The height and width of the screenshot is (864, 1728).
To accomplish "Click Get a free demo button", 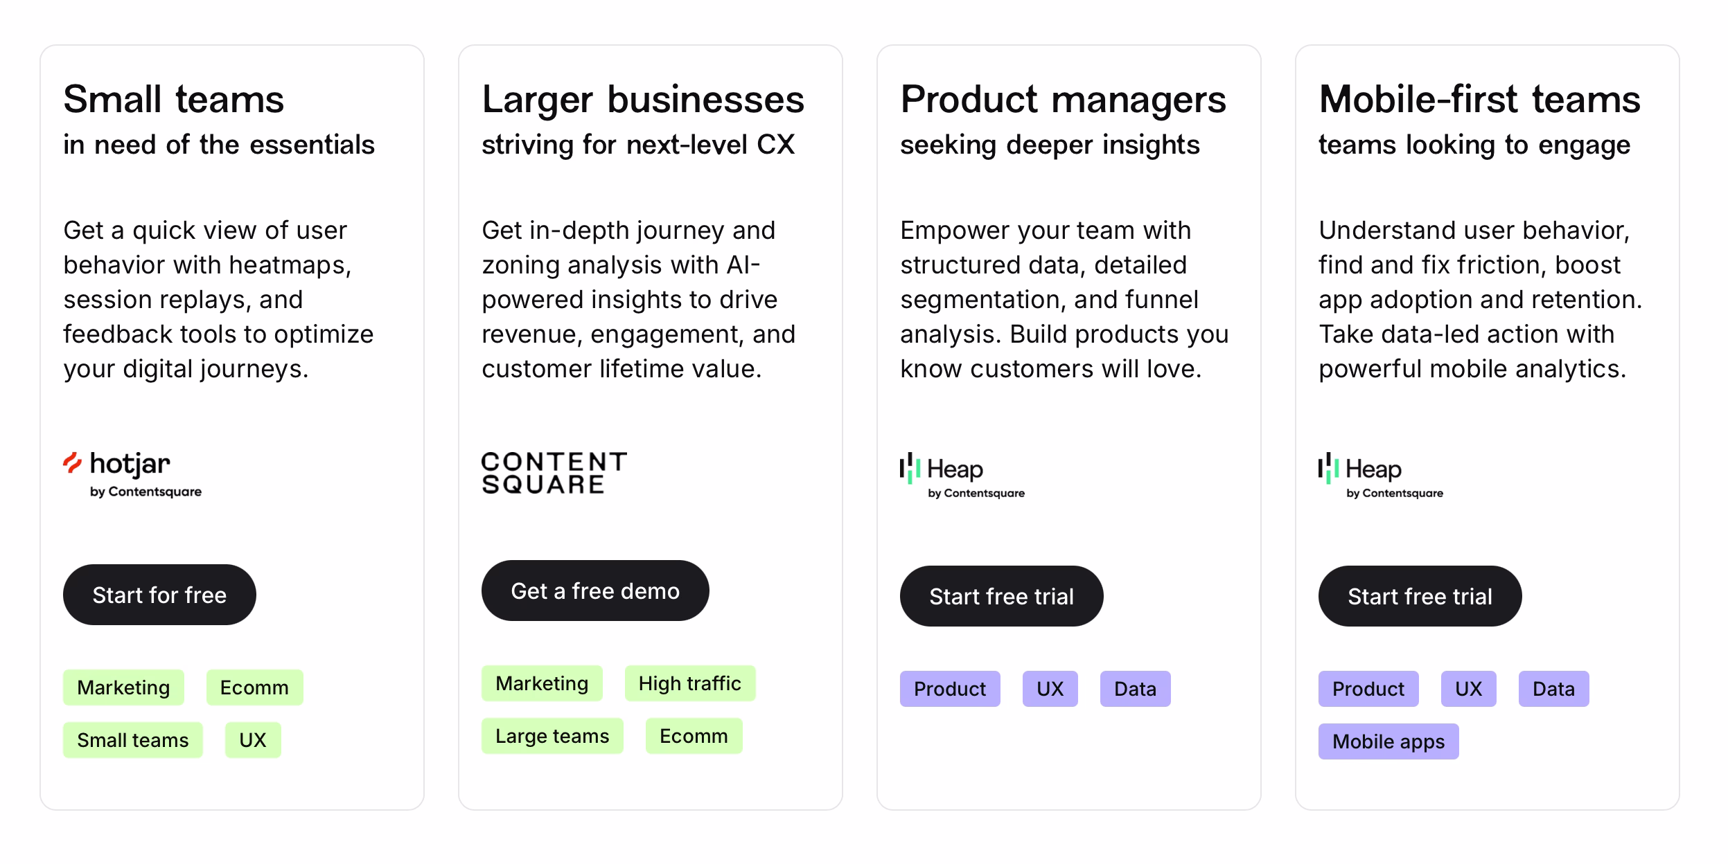I will [594, 590].
